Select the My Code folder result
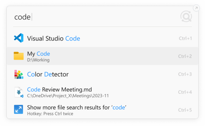Screen dimensions: 205x126 click(38, 54)
